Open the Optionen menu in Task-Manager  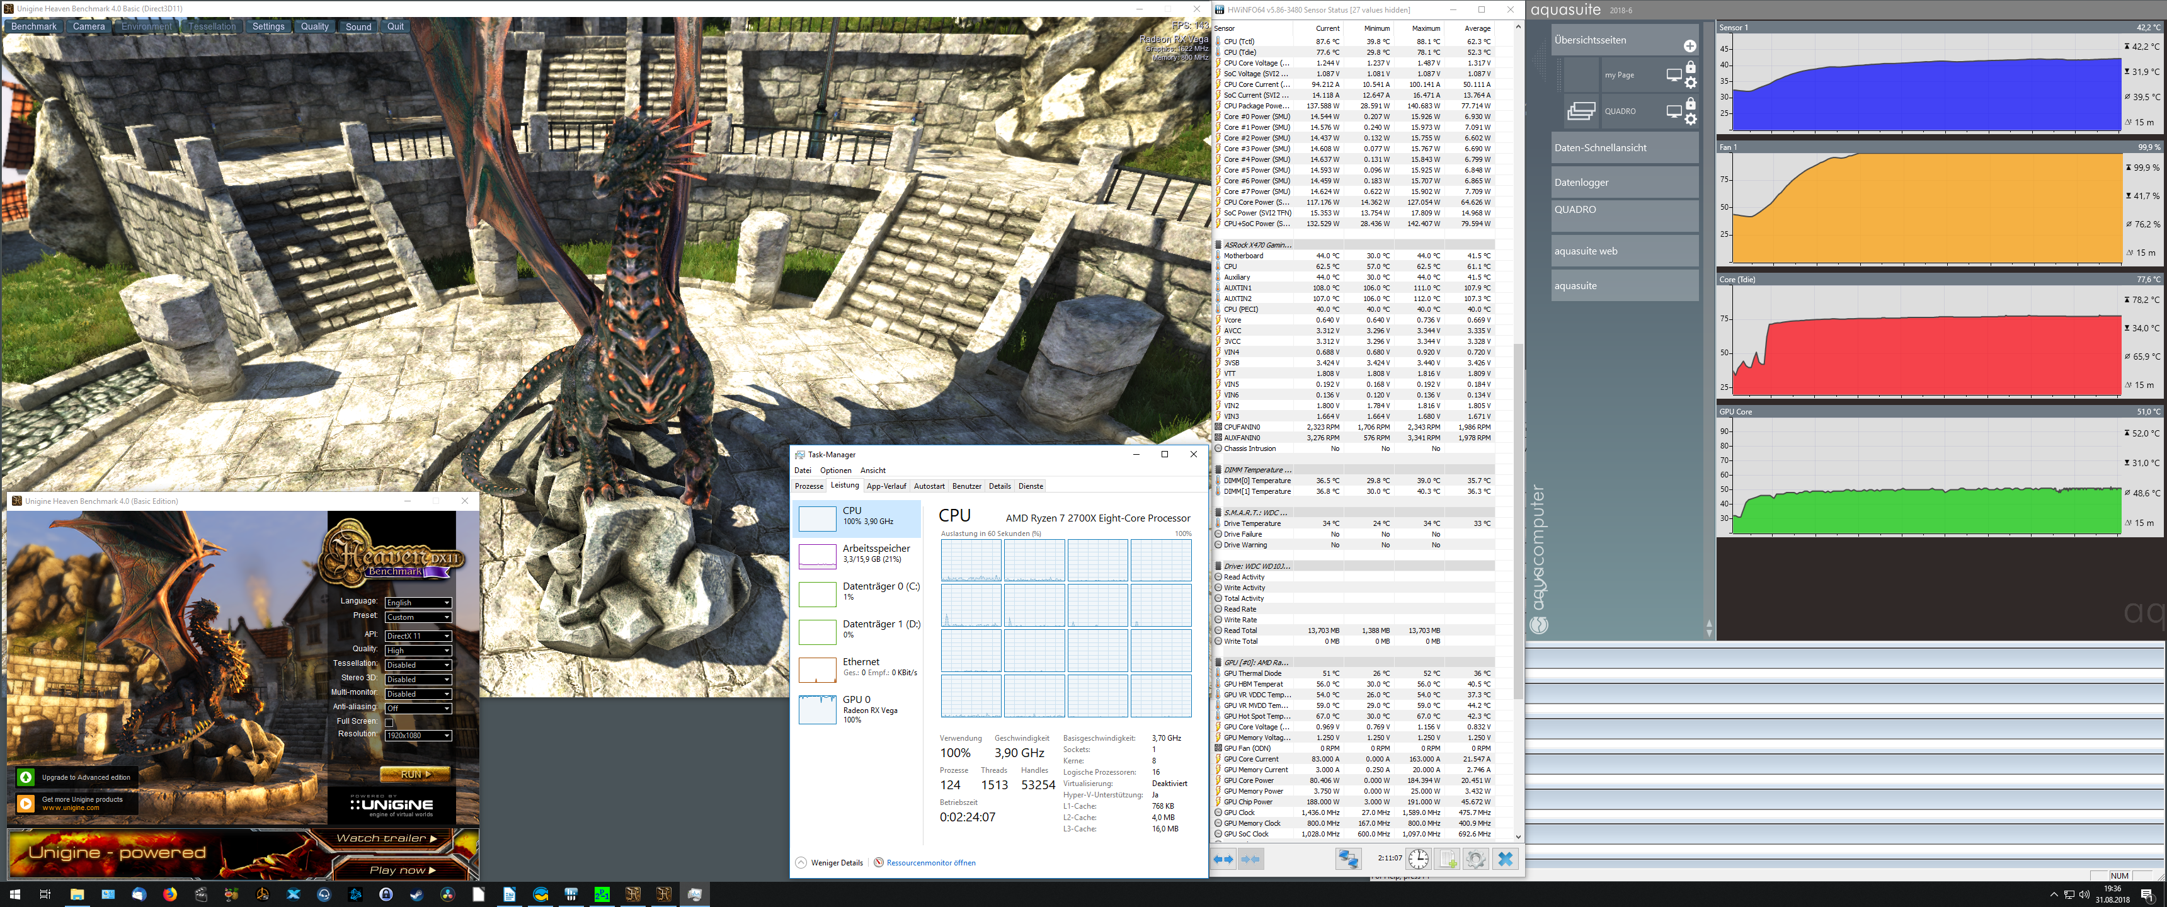pyautogui.click(x=835, y=471)
